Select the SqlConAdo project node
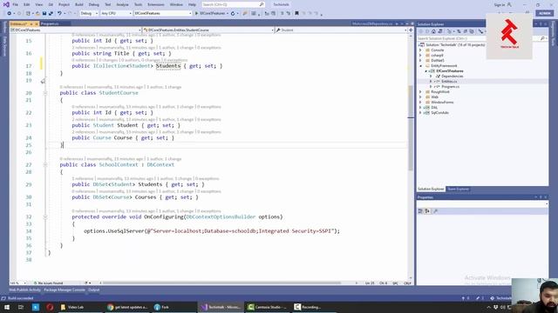 point(439,112)
